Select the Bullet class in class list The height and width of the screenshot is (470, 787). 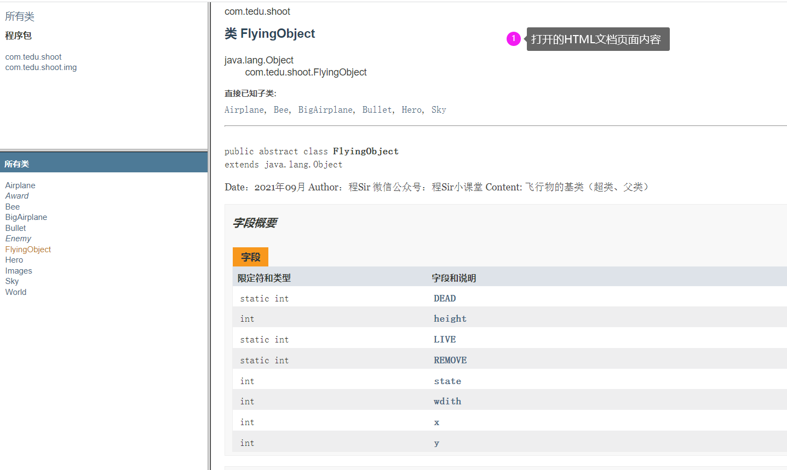click(15, 228)
